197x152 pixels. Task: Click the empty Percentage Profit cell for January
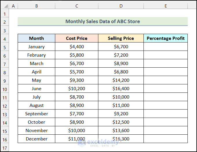(x=165, y=47)
